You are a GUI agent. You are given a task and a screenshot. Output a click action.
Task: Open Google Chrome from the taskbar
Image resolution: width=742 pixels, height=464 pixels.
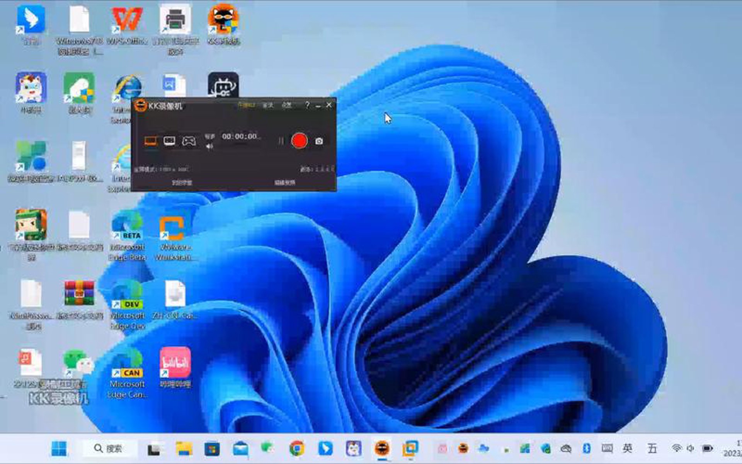pos(296,449)
